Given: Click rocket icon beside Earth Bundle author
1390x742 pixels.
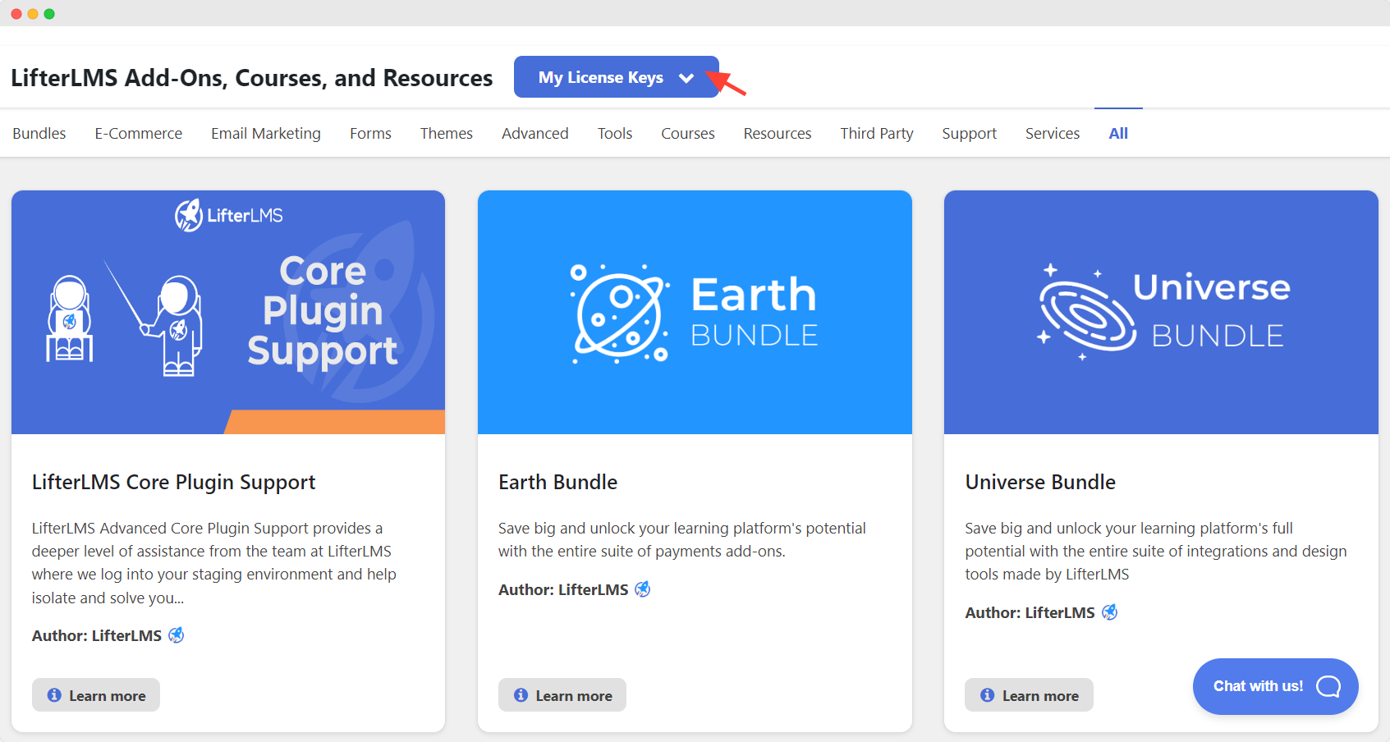Looking at the screenshot, I should (x=643, y=589).
